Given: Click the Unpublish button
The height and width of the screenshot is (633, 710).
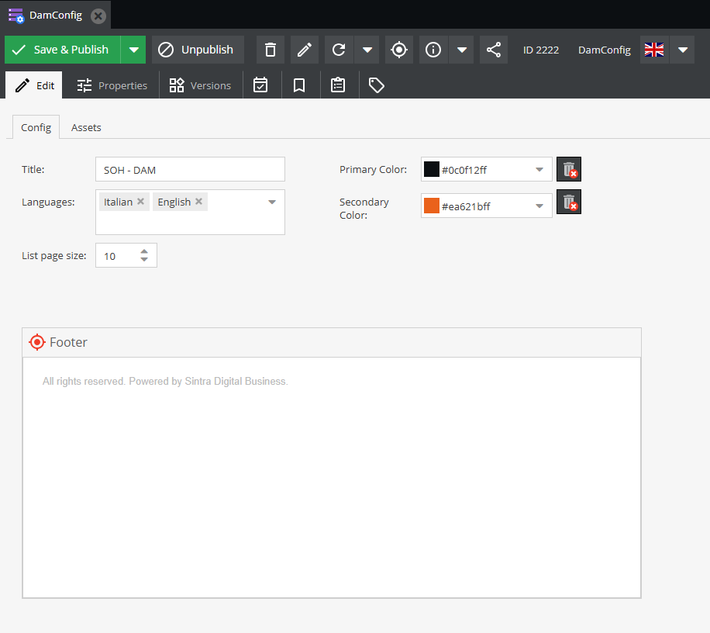Looking at the screenshot, I should pos(198,50).
